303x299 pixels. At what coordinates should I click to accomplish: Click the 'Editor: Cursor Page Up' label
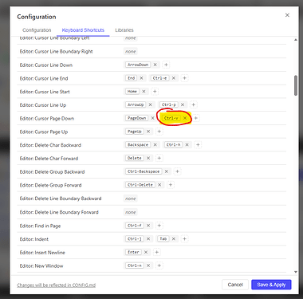(x=44, y=132)
